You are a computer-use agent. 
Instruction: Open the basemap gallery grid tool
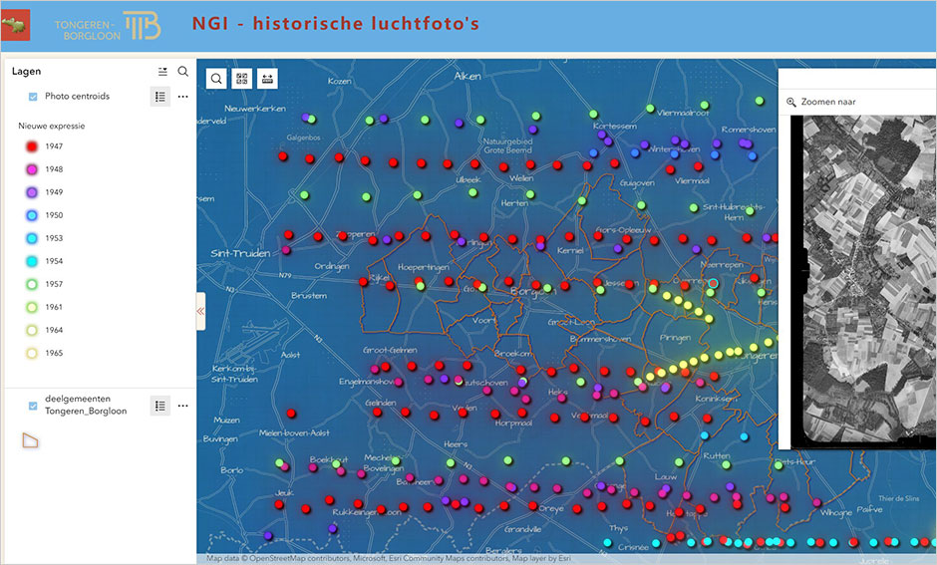242,78
